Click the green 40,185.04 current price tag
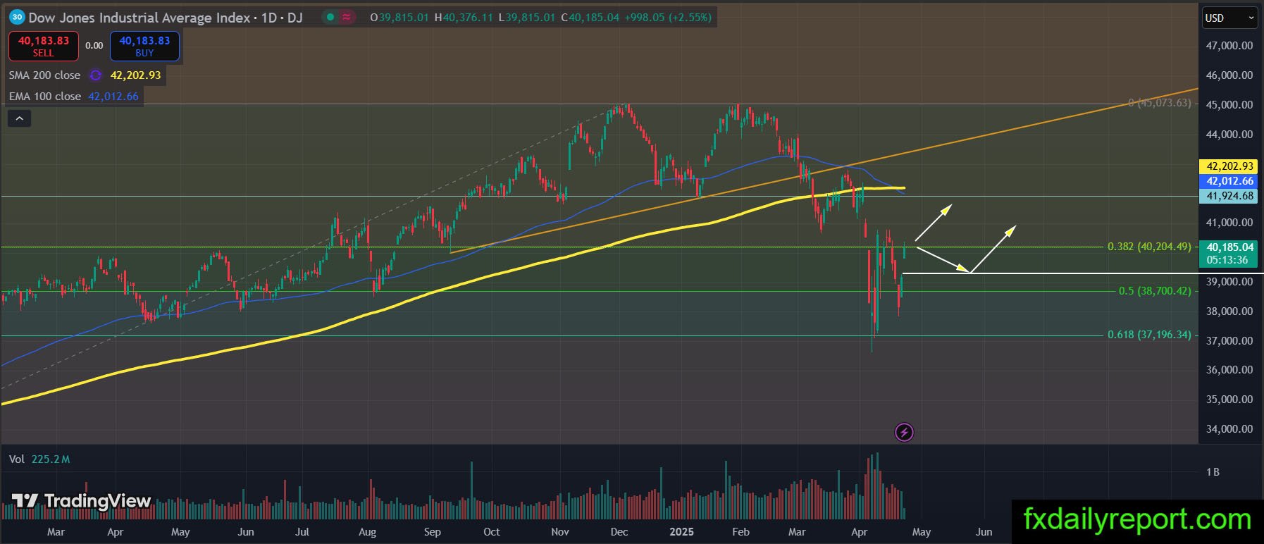Screen dimensions: 1264x544 (1229, 247)
